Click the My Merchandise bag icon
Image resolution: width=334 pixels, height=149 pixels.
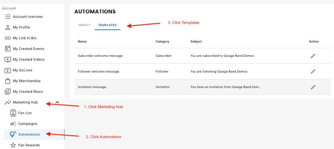point(8,81)
